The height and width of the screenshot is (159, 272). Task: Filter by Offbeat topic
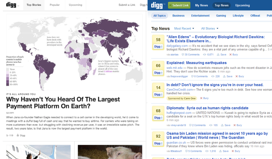coord(255,16)
